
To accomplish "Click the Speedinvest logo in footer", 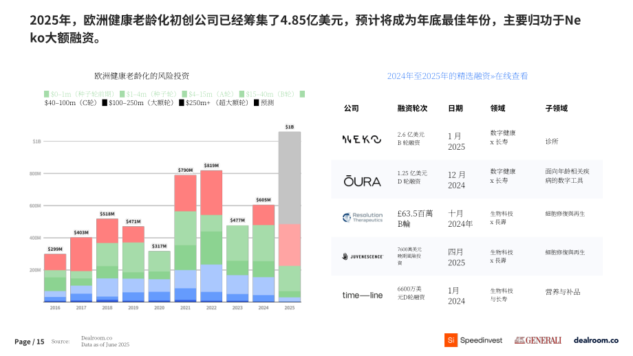I will tap(473, 340).
